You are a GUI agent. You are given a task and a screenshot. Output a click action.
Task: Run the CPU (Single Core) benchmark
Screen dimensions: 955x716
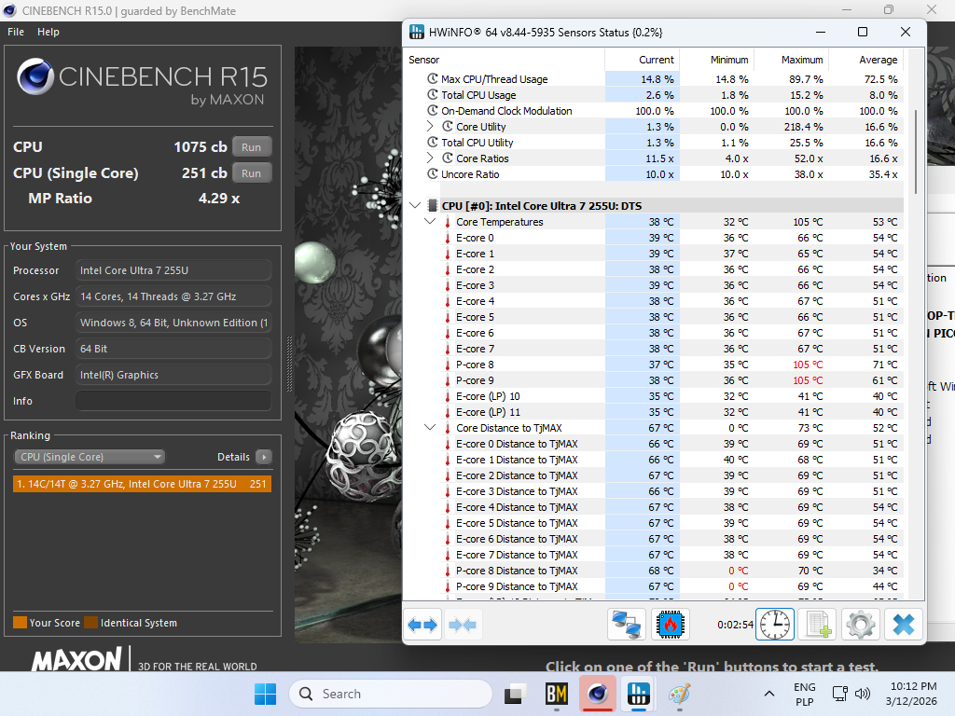click(251, 172)
